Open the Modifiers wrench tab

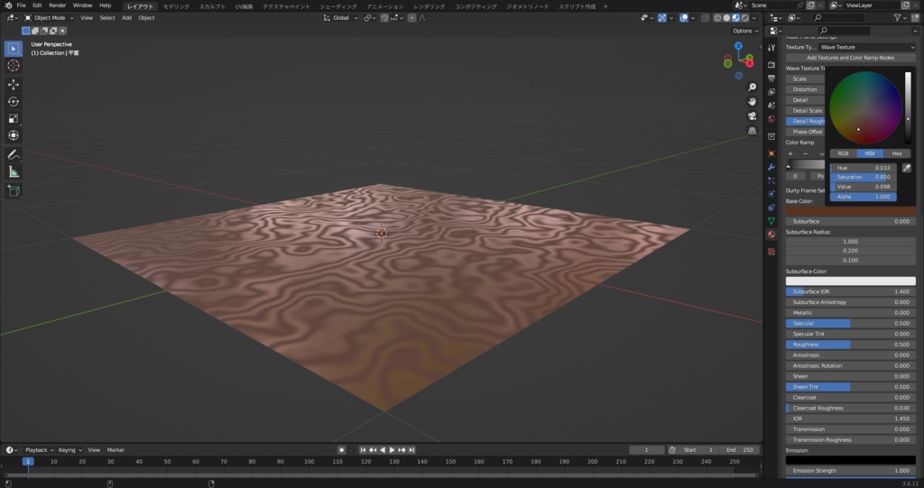(x=772, y=168)
